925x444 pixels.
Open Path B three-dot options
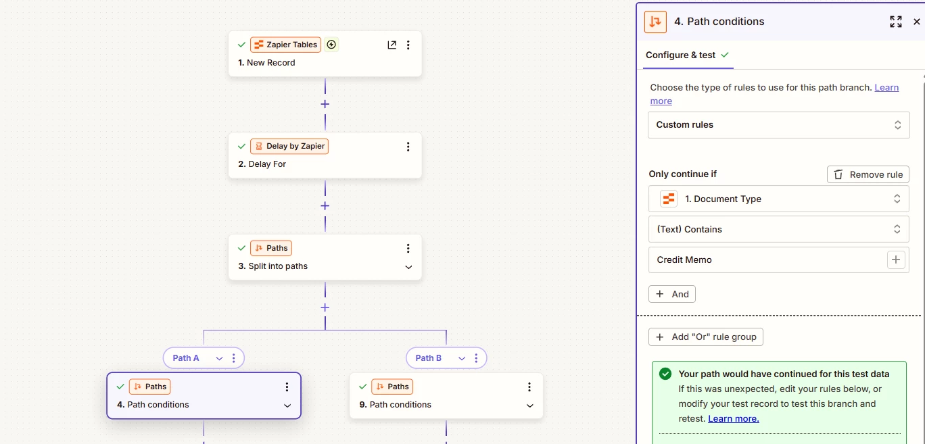tap(477, 358)
